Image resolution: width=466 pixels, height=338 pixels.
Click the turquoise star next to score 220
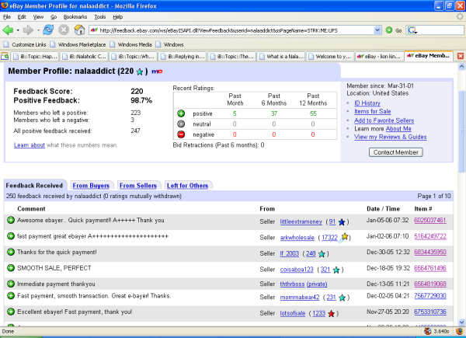140,71
